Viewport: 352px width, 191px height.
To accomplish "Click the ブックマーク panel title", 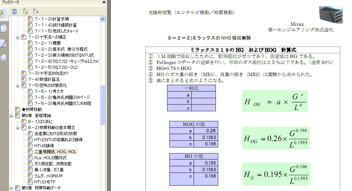I will click(10, 2).
